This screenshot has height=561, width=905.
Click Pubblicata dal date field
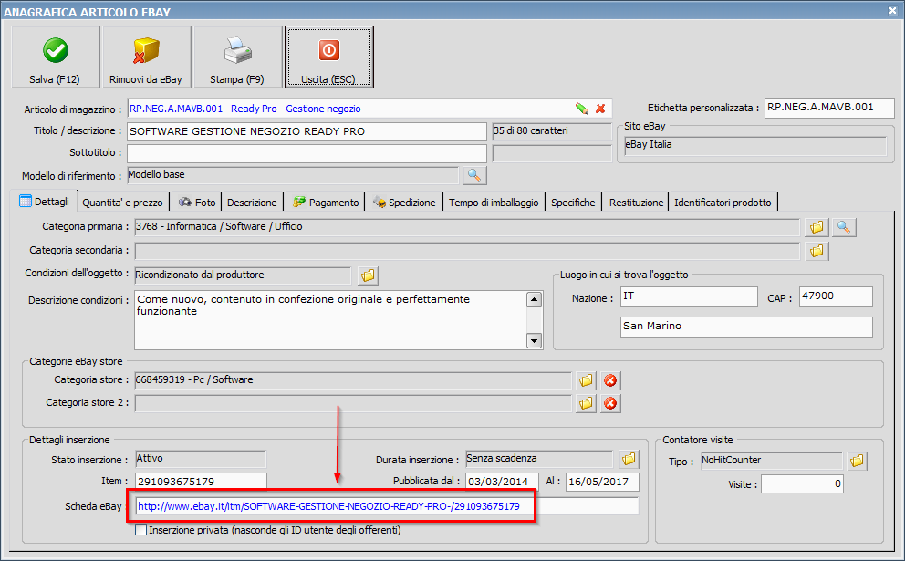[502, 482]
